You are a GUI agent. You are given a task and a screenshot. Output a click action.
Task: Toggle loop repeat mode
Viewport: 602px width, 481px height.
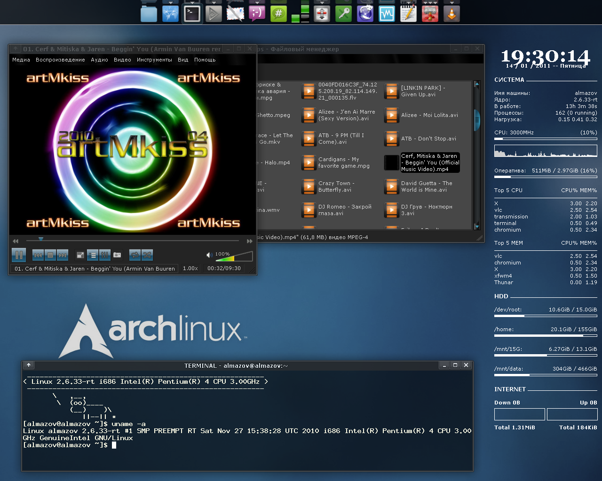tap(135, 255)
